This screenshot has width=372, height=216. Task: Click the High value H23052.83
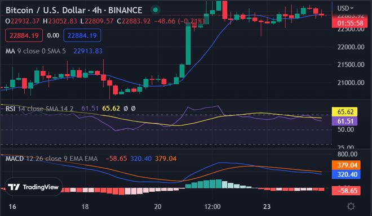[x=60, y=21]
